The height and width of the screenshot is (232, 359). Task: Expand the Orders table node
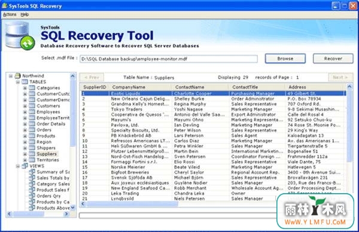tap(25, 130)
